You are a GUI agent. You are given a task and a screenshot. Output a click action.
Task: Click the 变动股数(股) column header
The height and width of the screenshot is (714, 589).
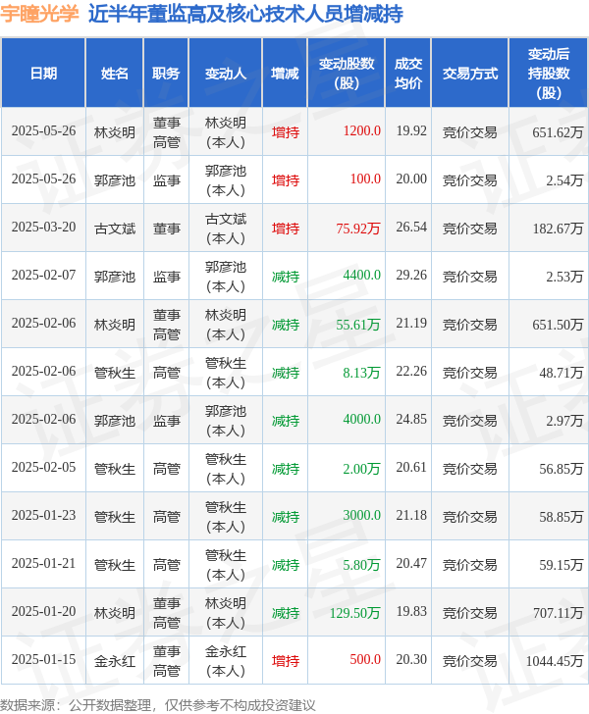347,74
